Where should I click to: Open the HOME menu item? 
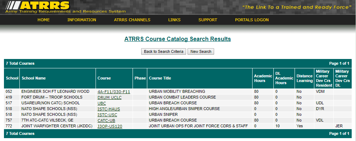[x=43, y=20]
